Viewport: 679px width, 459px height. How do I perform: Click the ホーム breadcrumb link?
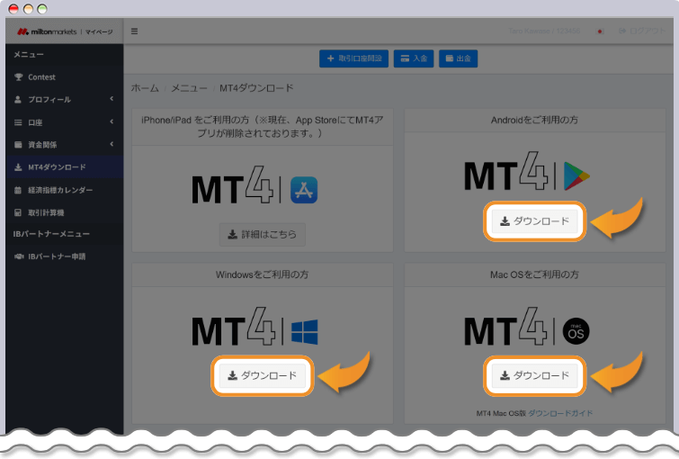(x=145, y=88)
